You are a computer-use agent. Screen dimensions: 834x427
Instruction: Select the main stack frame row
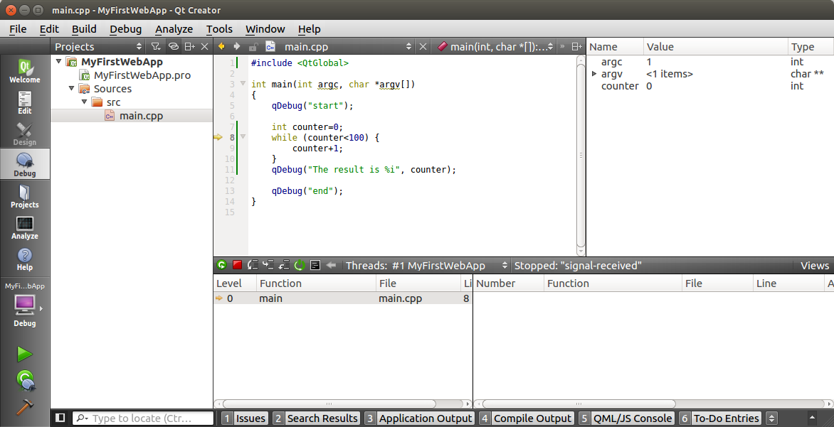click(342, 298)
